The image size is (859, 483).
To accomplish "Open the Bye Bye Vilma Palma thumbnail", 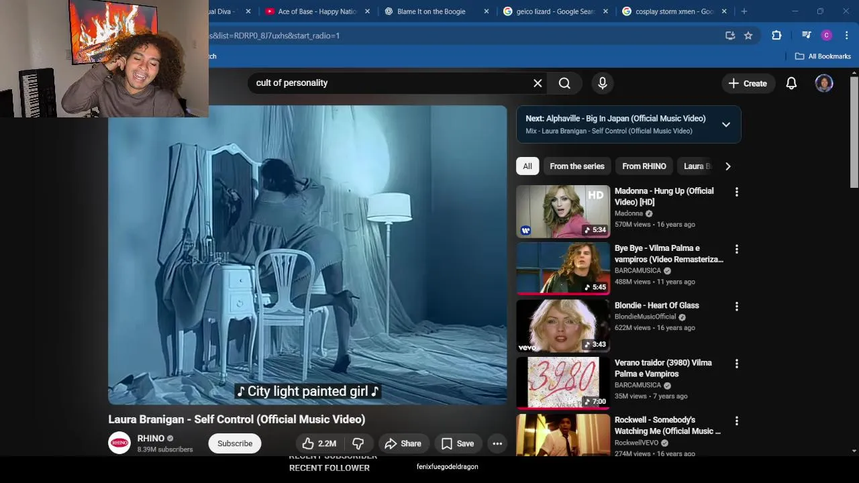I will tap(563, 268).
